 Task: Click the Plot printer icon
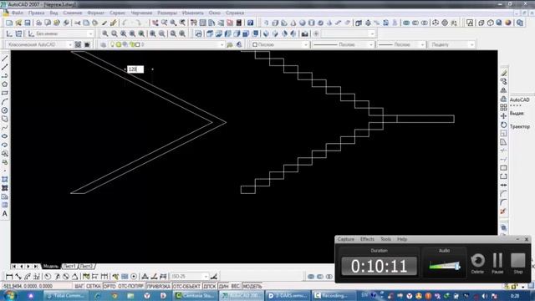(39, 23)
